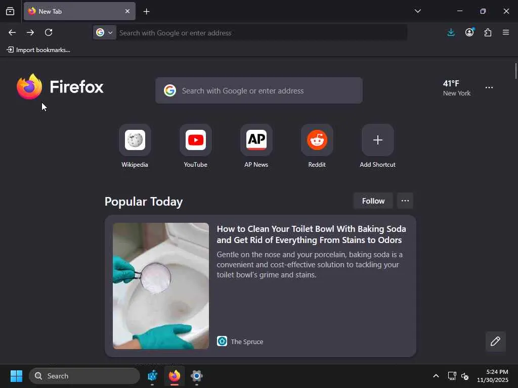This screenshot has height=388, width=518.
Task: Open the Firefox View icon left of tabs
Action: click(x=10, y=11)
